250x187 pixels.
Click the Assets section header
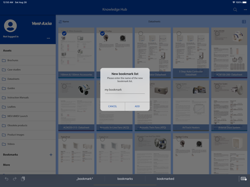coord(7,51)
